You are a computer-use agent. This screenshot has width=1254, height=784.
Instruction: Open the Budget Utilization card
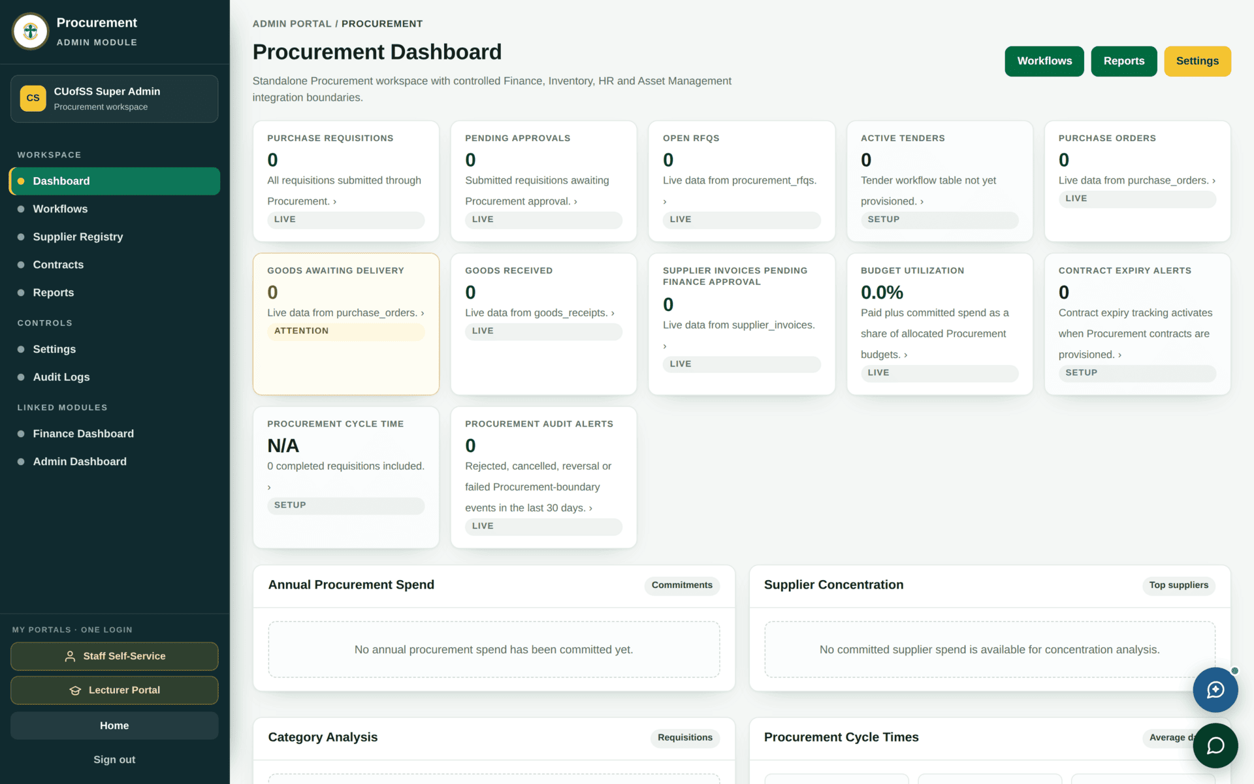939,324
